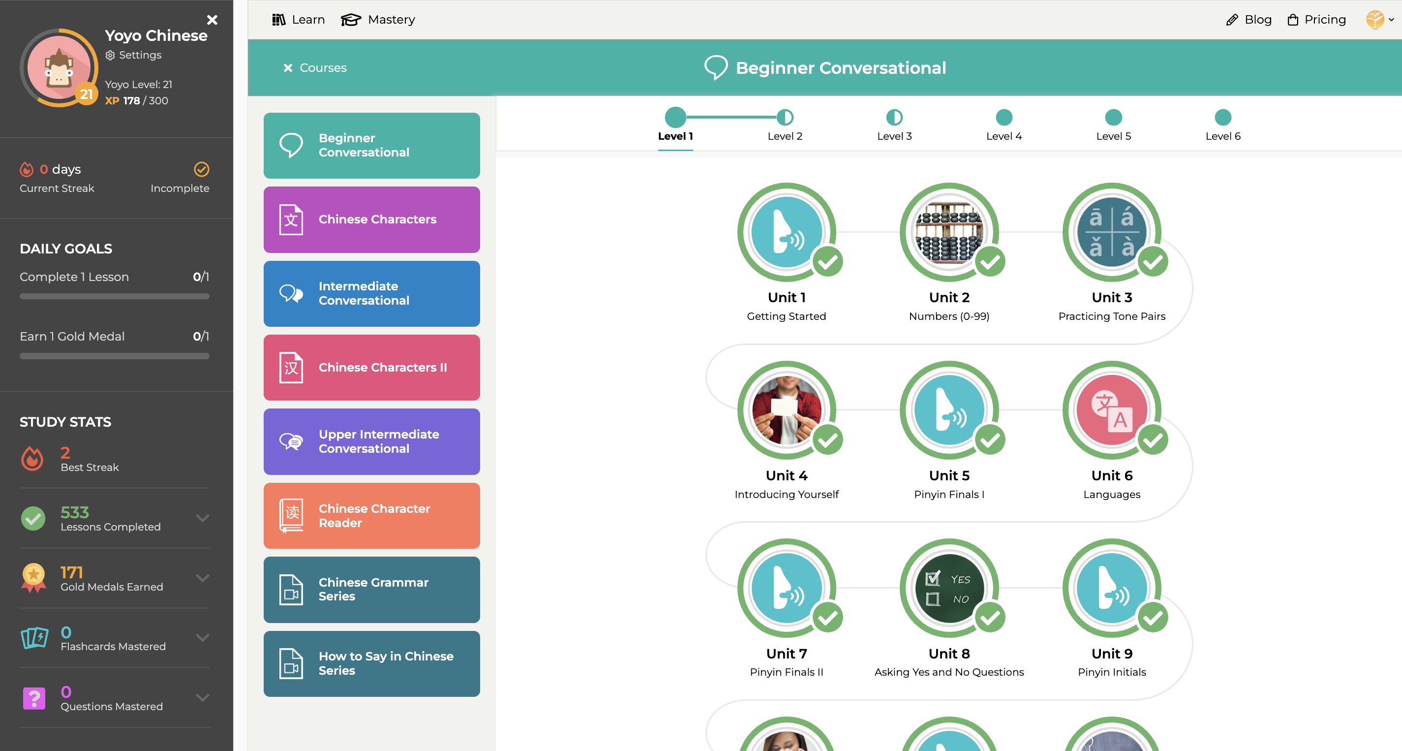Open Unit 8 yes/no chalkboard icon
Image resolution: width=1402 pixels, height=751 pixels.
click(948, 588)
